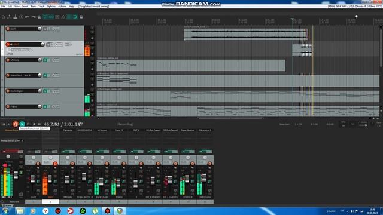Select the first GUIT audio item waveform
This screenshot has height=215, width=383.
coord(245,35)
